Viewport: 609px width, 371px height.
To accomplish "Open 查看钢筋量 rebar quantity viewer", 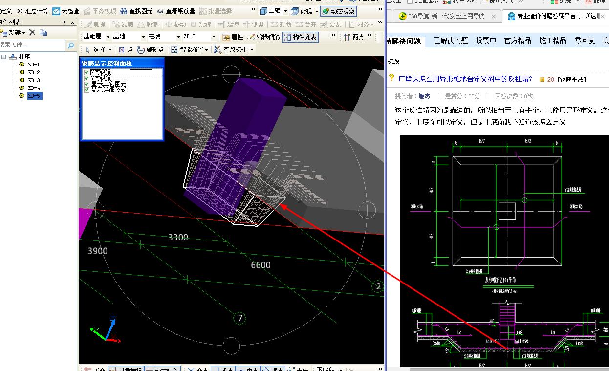I will tap(176, 11).
